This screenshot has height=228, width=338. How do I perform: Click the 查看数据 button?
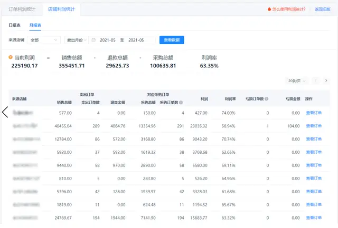172,40
